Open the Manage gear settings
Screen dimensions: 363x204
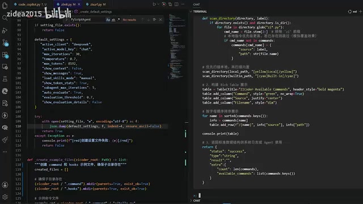tap(5, 197)
